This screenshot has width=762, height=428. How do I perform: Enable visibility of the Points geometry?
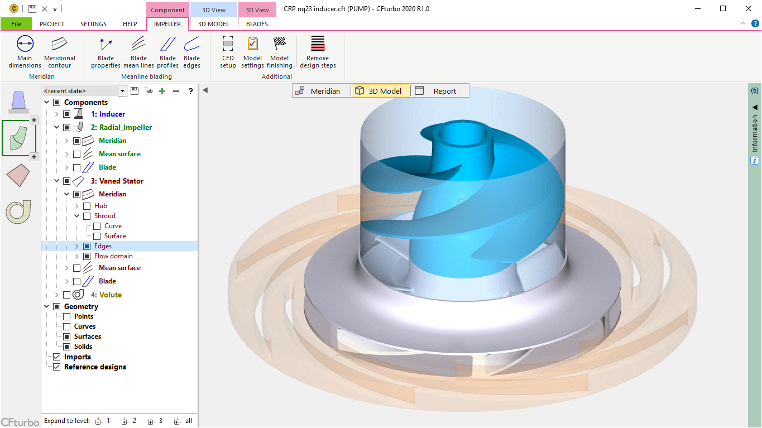[67, 316]
